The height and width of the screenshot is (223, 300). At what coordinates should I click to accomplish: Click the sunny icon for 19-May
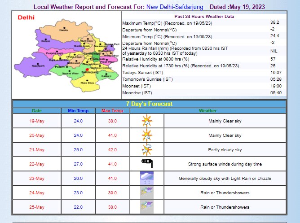click(147, 121)
